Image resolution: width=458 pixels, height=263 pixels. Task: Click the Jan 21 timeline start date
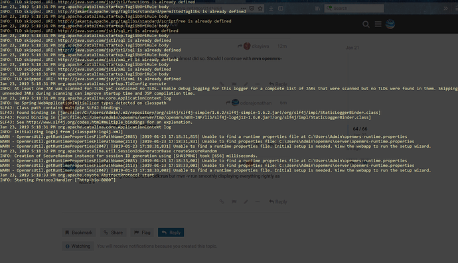(x=352, y=48)
